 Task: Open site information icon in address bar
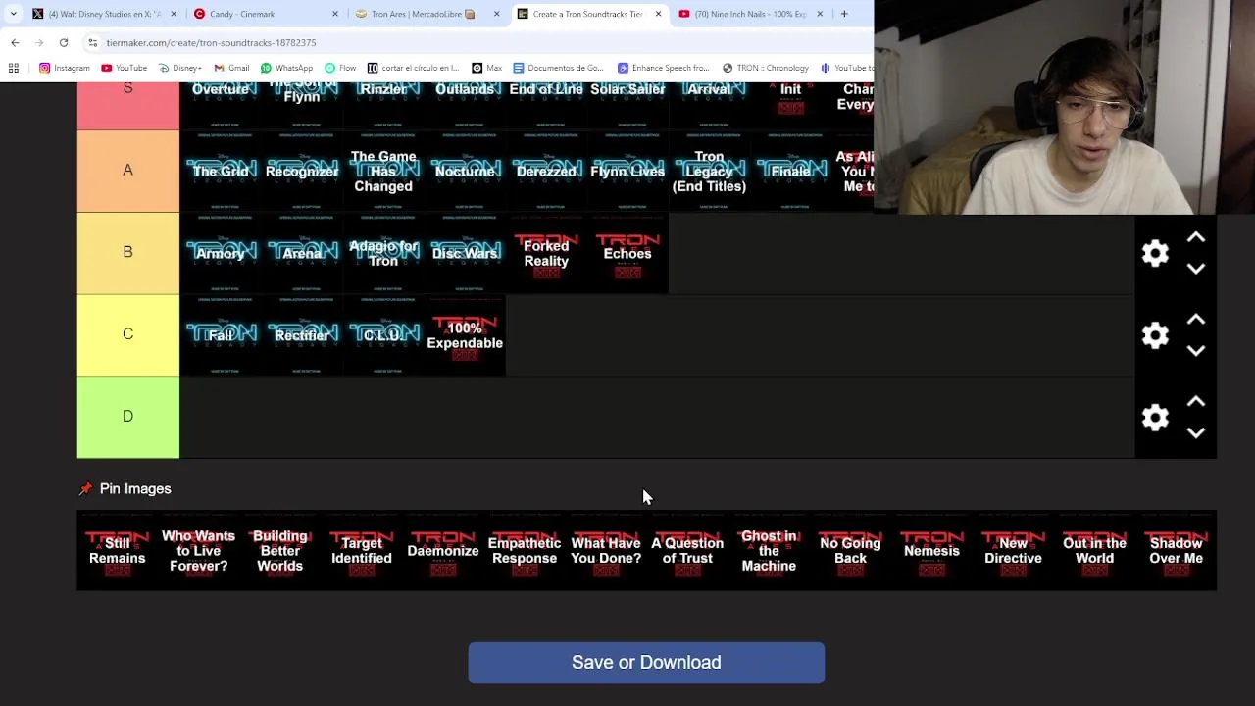click(92, 42)
